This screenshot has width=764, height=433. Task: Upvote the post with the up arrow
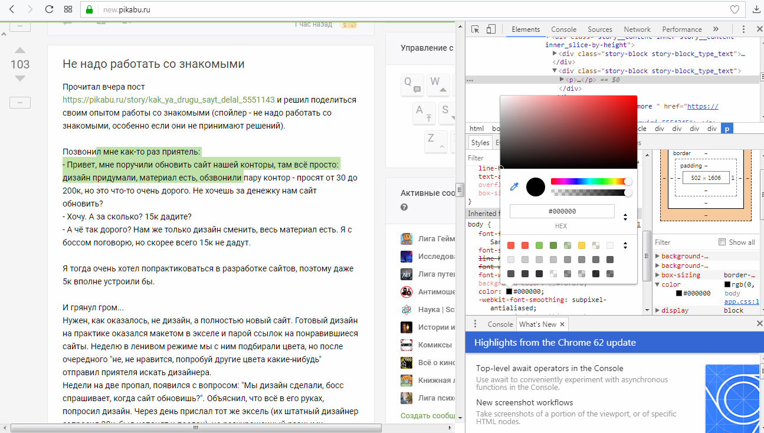point(20,50)
